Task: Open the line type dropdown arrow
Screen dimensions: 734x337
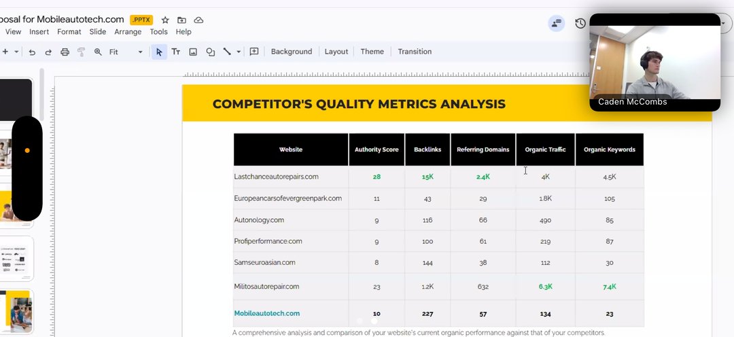Action: [239, 52]
